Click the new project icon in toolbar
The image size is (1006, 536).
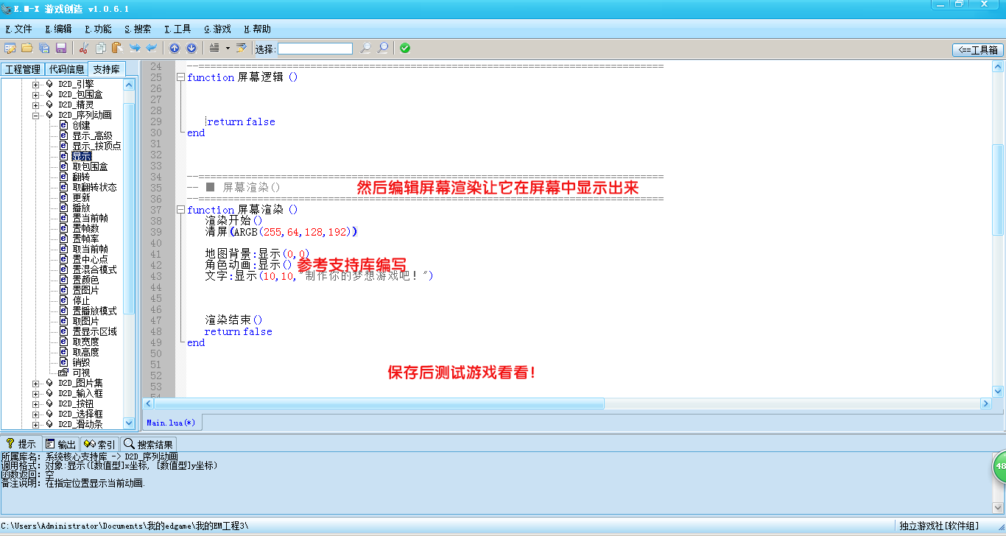point(10,49)
